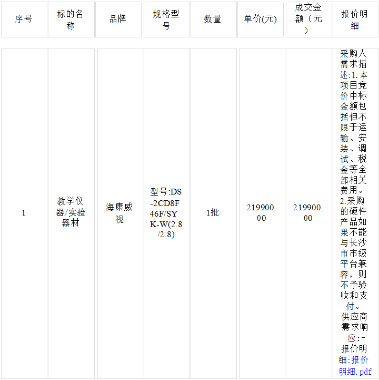Click the 1批 quantity cell

[213, 212]
